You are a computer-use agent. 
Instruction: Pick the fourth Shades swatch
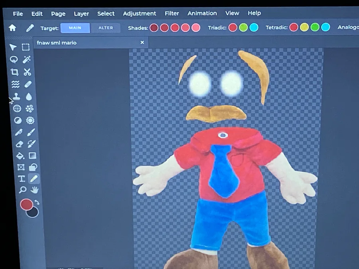click(x=185, y=28)
